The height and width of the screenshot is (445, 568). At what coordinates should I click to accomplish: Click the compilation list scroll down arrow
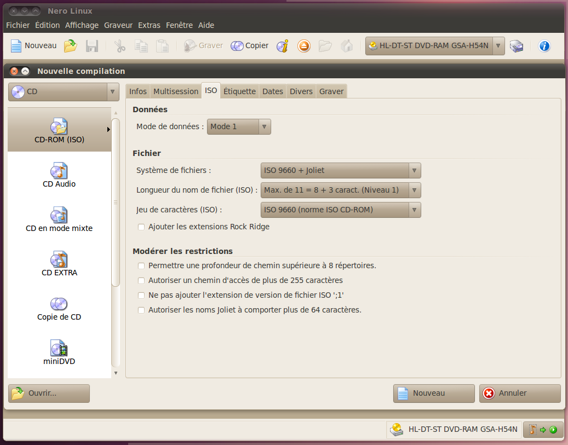click(116, 373)
